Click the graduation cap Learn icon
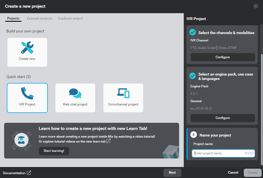Image resolution: width=263 pixels, height=178 pixels. click(x=21, y=140)
